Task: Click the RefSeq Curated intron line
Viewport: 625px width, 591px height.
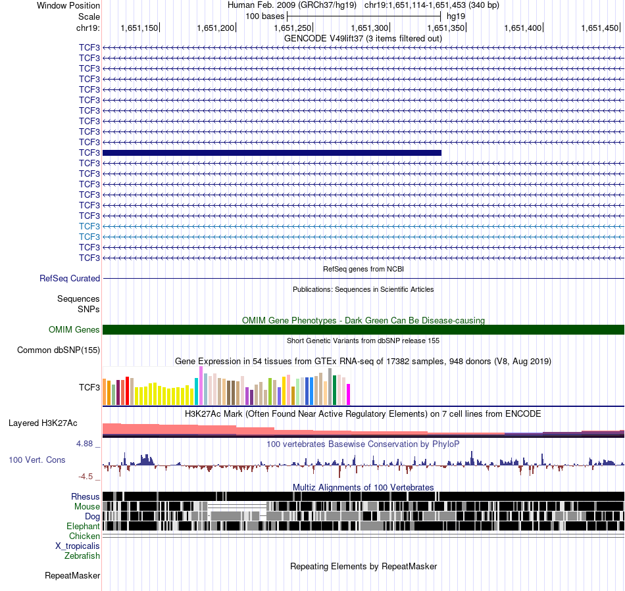Action: tap(364, 278)
